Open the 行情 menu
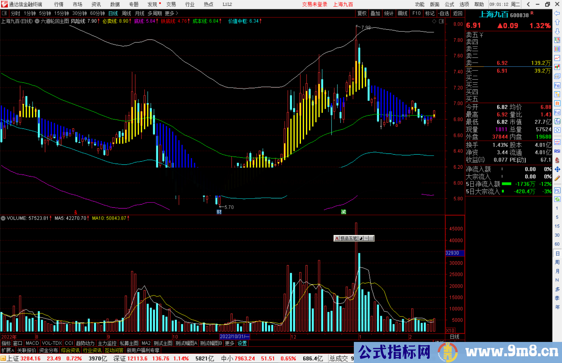The width and height of the screenshot is (562, 363). [59, 4]
